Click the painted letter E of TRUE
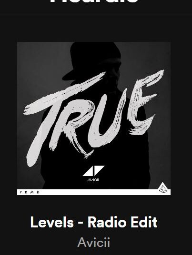The image size is (192, 255). click(x=143, y=102)
